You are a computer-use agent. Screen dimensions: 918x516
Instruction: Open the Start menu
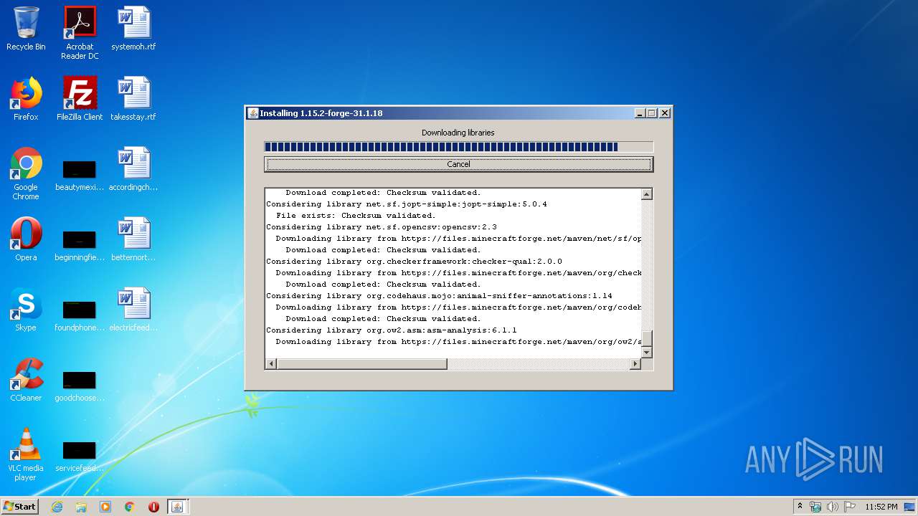pos(19,507)
